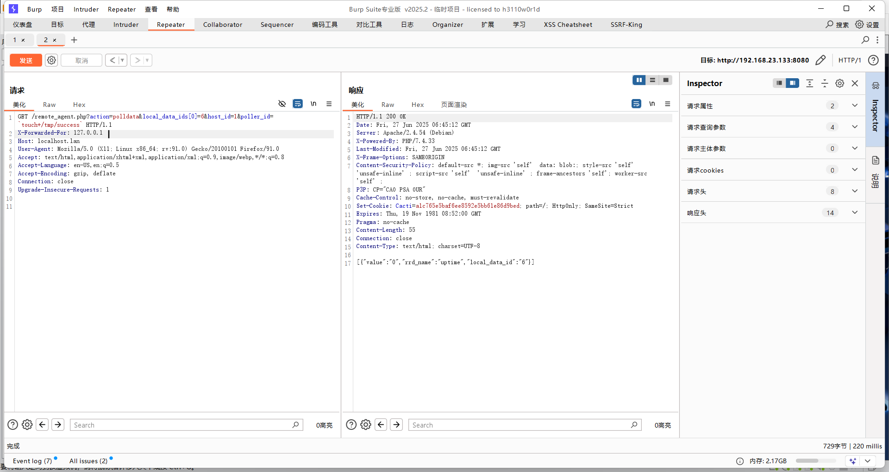Open 设置 settings
Viewport: 889px width, 472px height.
867,25
